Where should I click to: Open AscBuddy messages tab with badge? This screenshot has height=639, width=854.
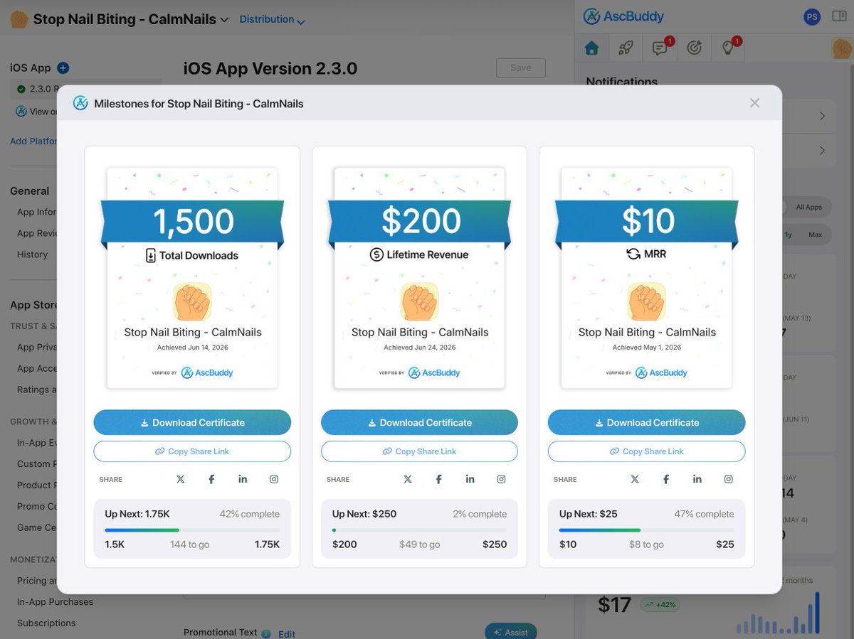pyautogui.click(x=660, y=48)
